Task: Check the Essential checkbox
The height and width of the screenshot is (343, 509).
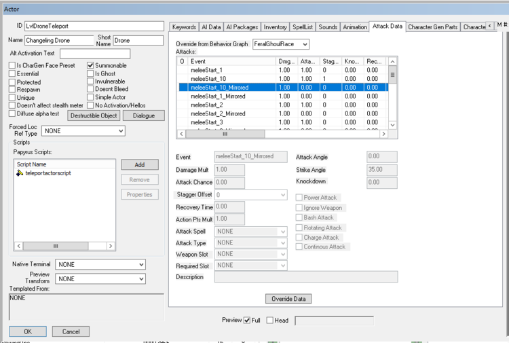Action: (12, 74)
